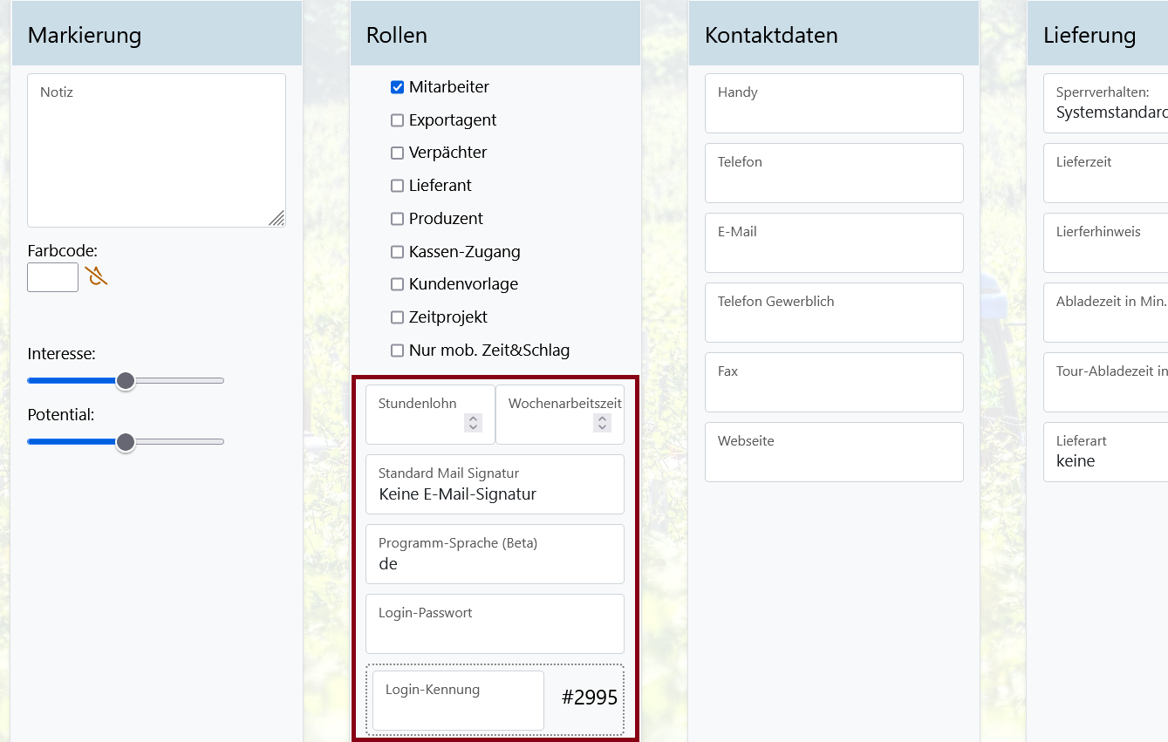This screenshot has height=742, width=1168.
Task: Click into the Notiz text area
Action: pyautogui.click(x=156, y=150)
